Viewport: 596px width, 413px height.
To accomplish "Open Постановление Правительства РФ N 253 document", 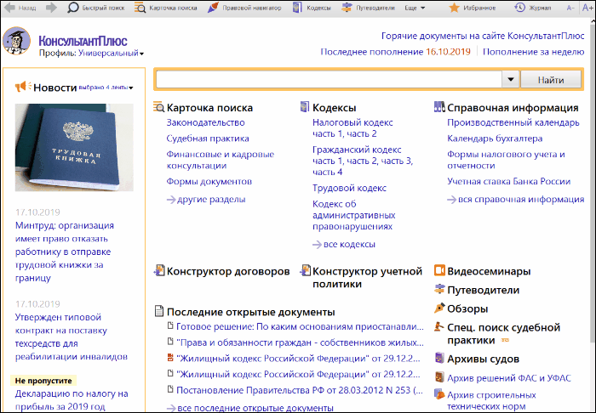I will (x=300, y=390).
